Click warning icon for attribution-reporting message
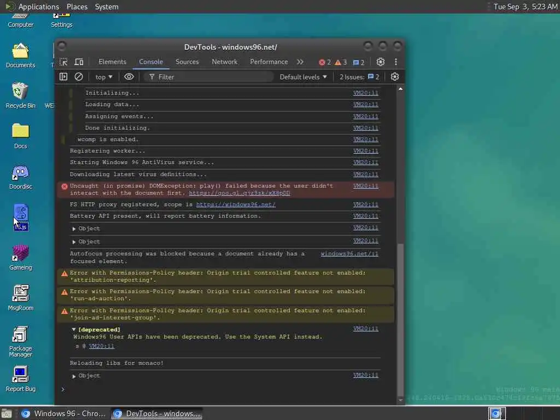 click(65, 273)
